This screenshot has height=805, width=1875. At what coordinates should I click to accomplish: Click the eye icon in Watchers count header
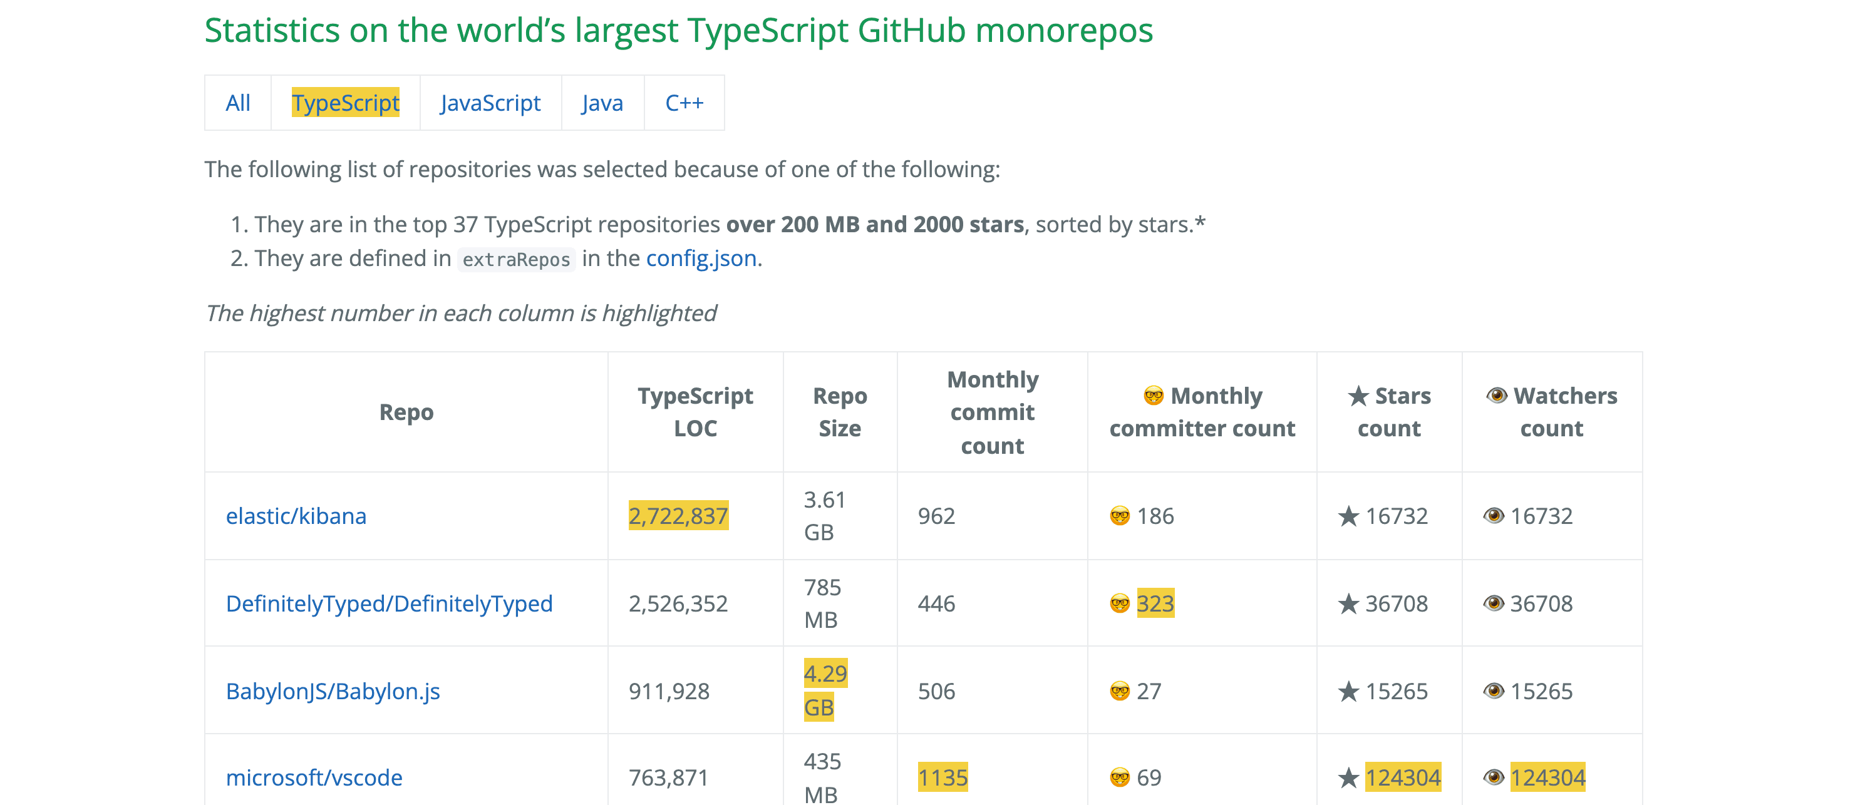coord(1497,395)
